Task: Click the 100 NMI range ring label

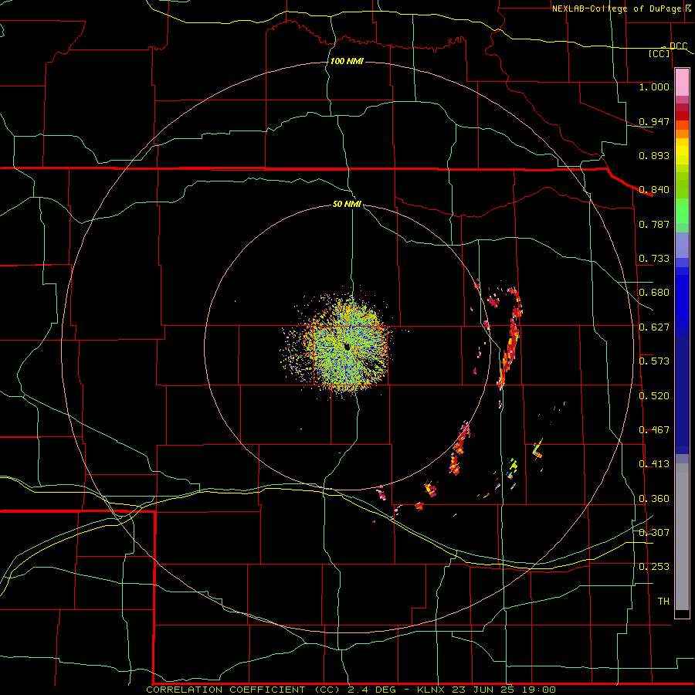Action: (x=347, y=61)
